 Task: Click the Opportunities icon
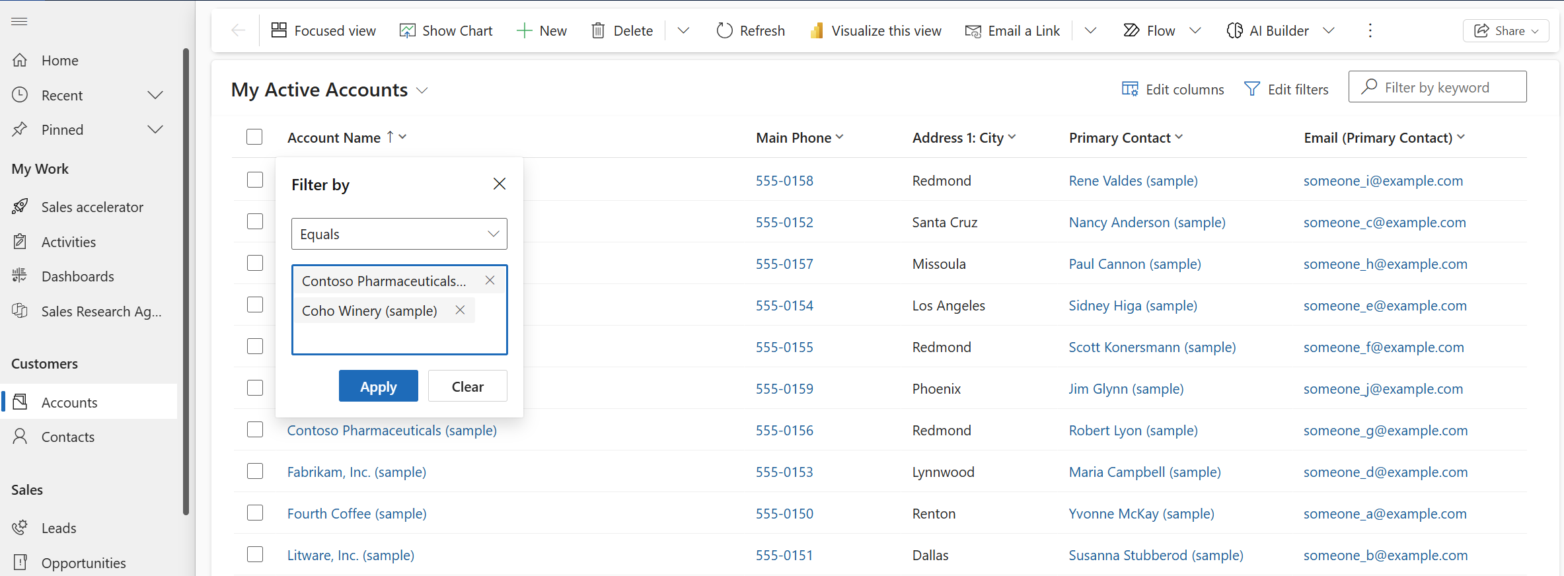(x=20, y=563)
